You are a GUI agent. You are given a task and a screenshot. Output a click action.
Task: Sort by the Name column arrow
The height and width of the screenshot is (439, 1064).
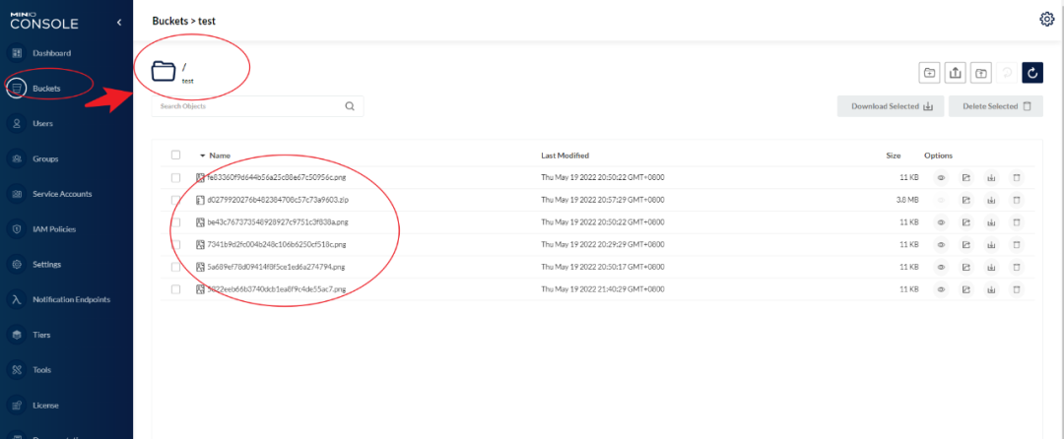203,156
